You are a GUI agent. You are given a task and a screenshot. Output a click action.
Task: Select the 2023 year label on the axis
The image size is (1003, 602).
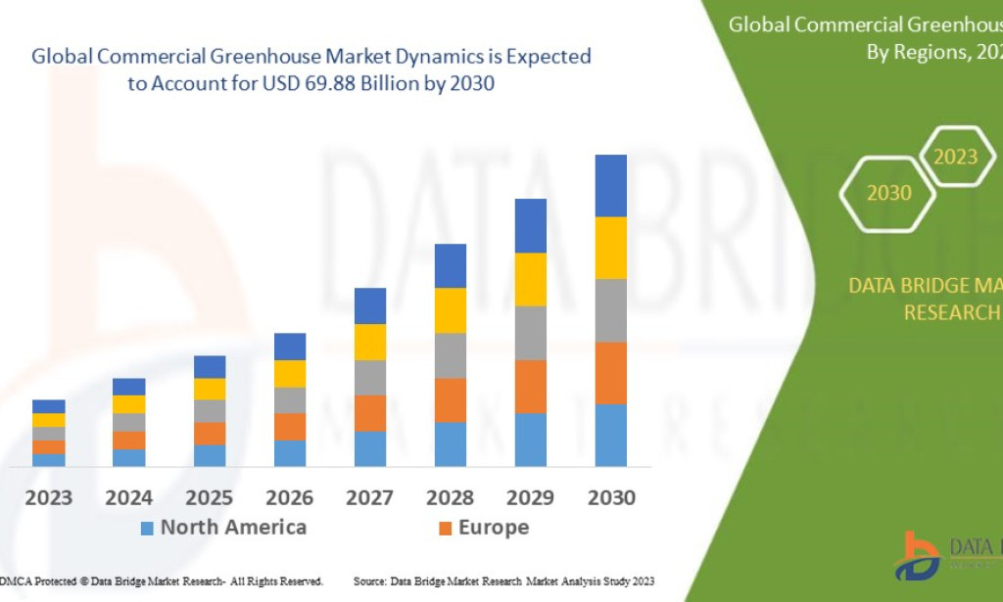coord(49,498)
